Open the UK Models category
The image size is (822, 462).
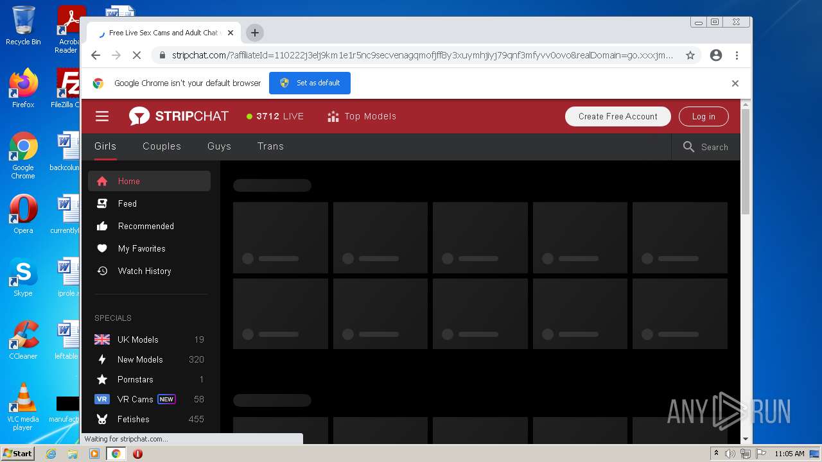(149, 339)
